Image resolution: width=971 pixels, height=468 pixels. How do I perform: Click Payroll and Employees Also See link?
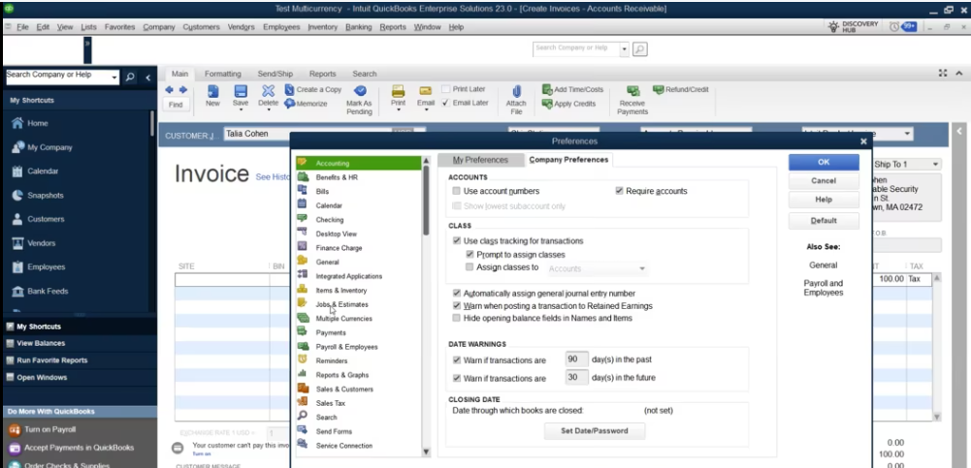pyautogui.click(x=823, y=288)
